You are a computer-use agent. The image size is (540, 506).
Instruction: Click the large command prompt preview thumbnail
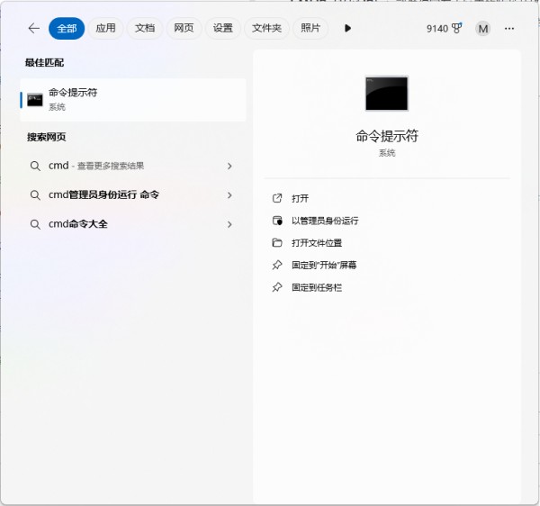pyautogui.click(x=387, y=94)
